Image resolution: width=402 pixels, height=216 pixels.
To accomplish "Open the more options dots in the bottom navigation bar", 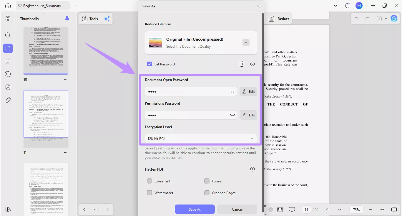I will [96, 210].
